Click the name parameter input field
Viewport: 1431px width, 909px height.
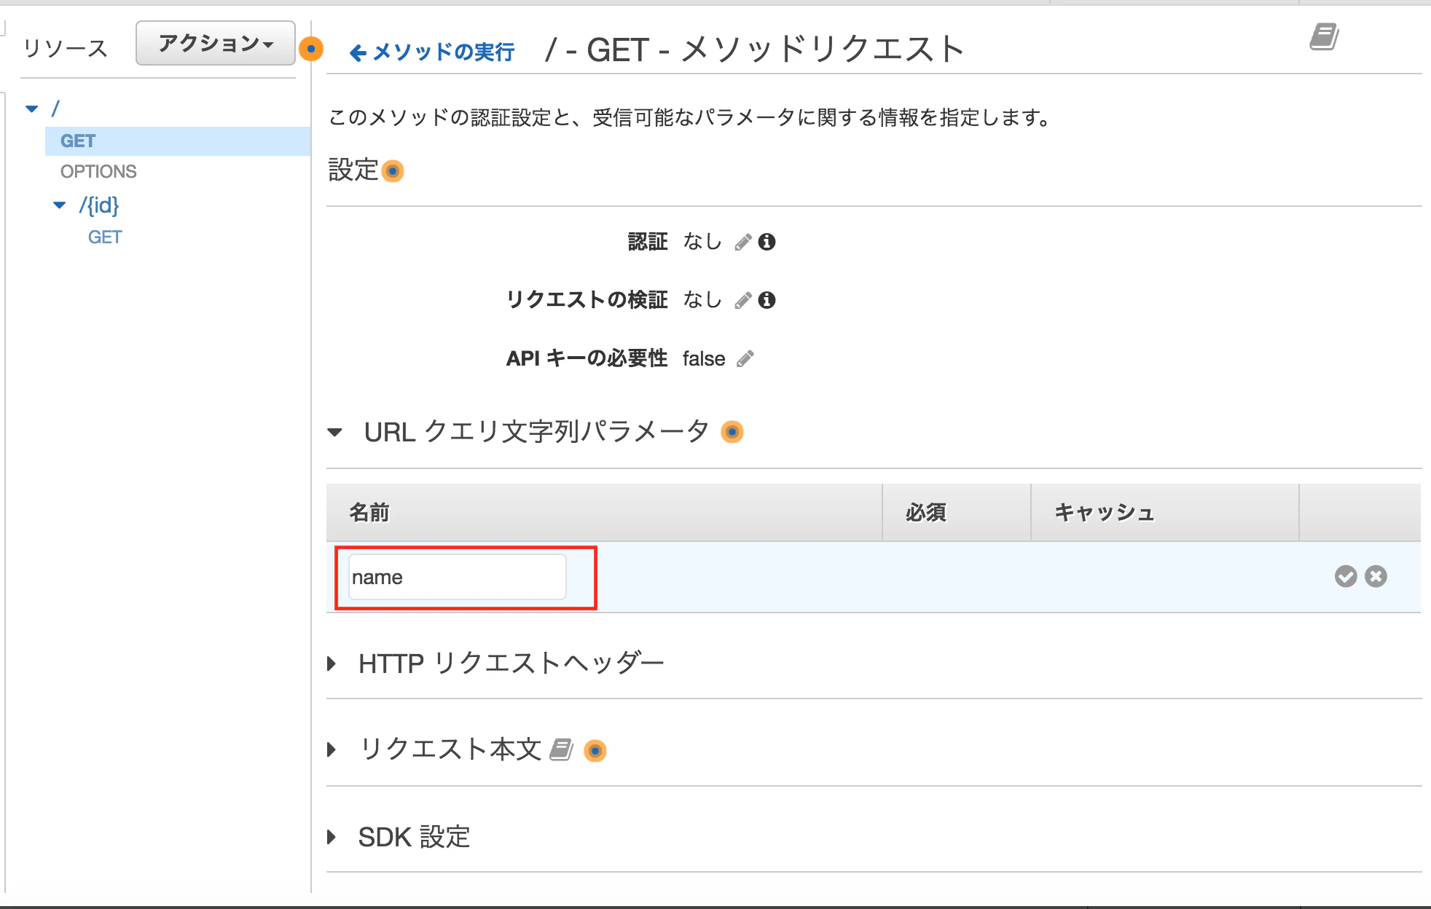coord(458,577)
